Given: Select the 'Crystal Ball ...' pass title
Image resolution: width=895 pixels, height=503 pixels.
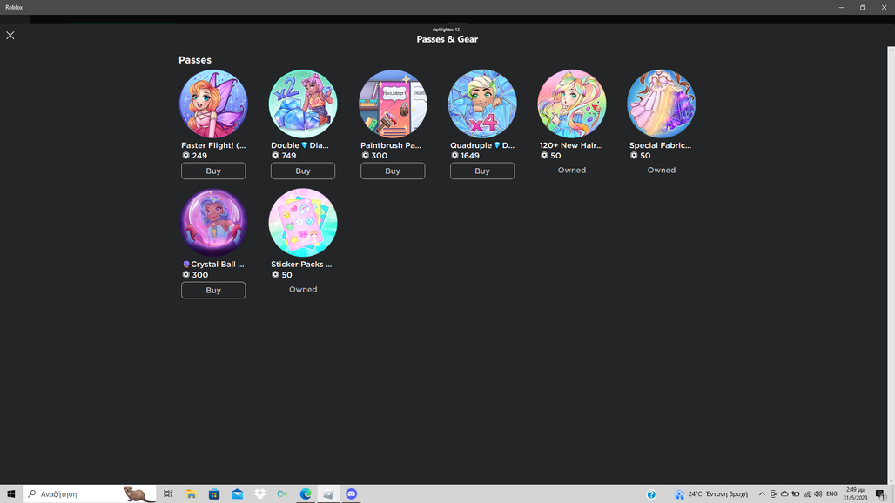Looking at the screenshot, I should point(213,265).
